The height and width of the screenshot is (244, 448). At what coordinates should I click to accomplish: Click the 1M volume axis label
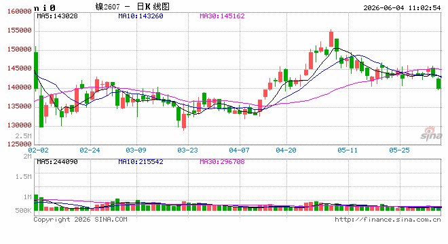click(27, 197)
